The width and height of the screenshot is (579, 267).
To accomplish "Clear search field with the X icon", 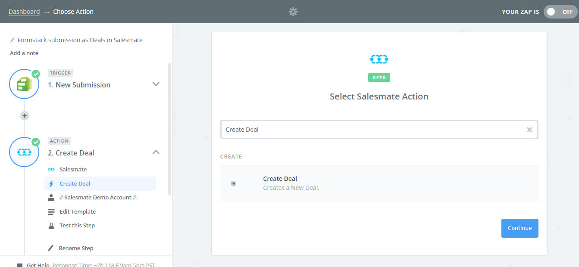I will (x=529, y=130).
